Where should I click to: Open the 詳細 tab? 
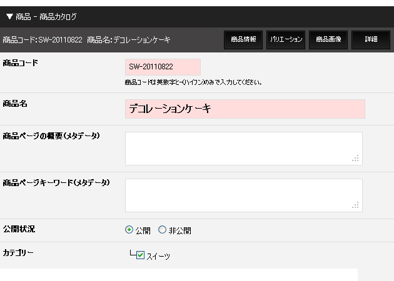point(371,39)
